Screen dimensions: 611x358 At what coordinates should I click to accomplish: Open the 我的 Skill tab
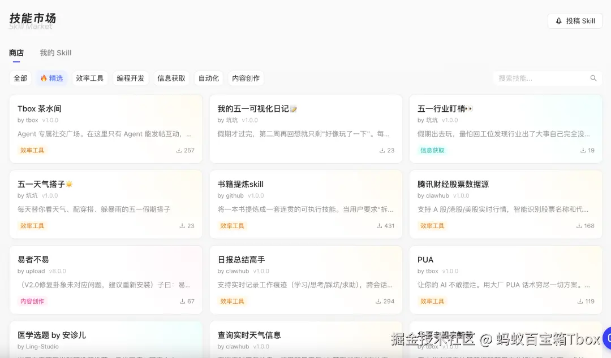(55, 53)
